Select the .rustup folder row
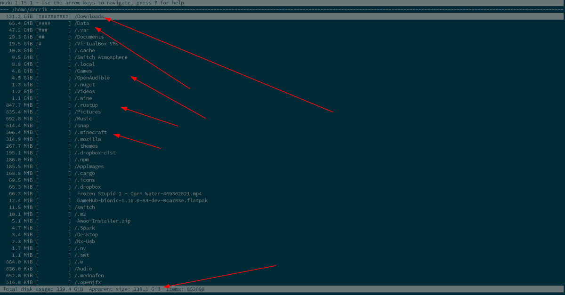 (x=86, y=105)
